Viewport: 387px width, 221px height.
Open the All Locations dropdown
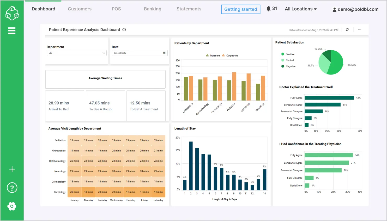click(x=300, y=9)
